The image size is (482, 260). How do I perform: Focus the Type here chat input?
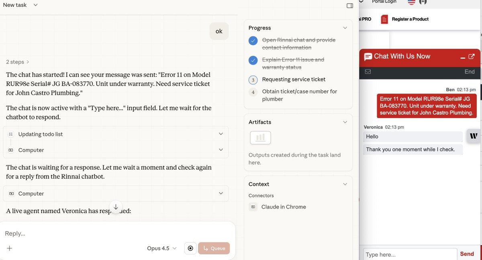click(410, 254)
